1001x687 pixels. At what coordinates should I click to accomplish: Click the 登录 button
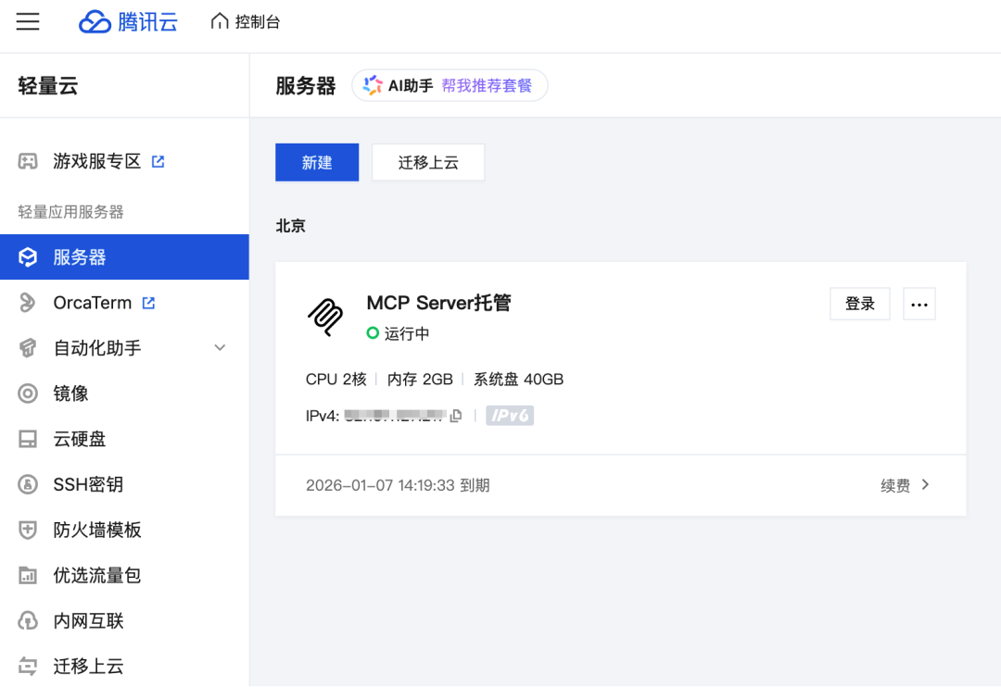(x=860, y=304)
